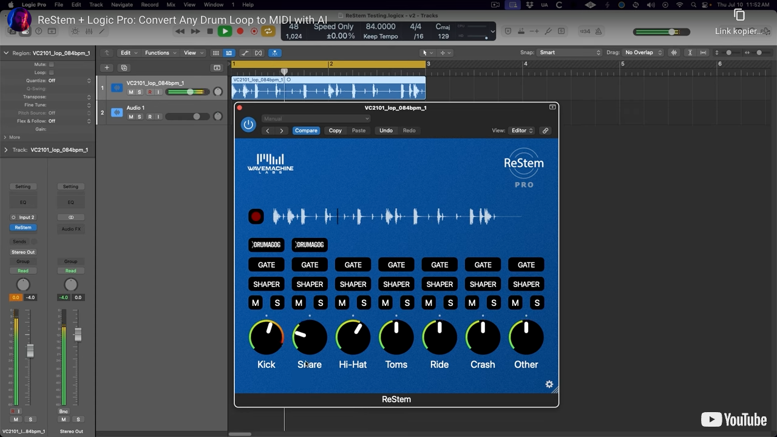Solo the Snare stem in ReStem

[x=321, y=303]
